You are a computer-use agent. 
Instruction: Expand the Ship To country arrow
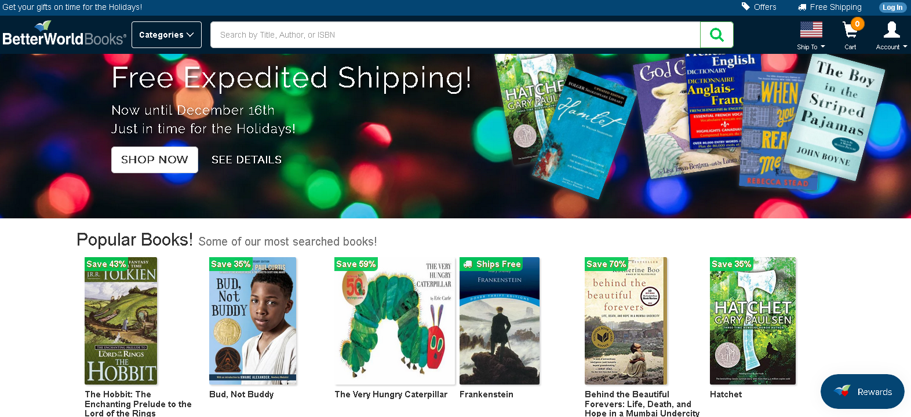823,47
